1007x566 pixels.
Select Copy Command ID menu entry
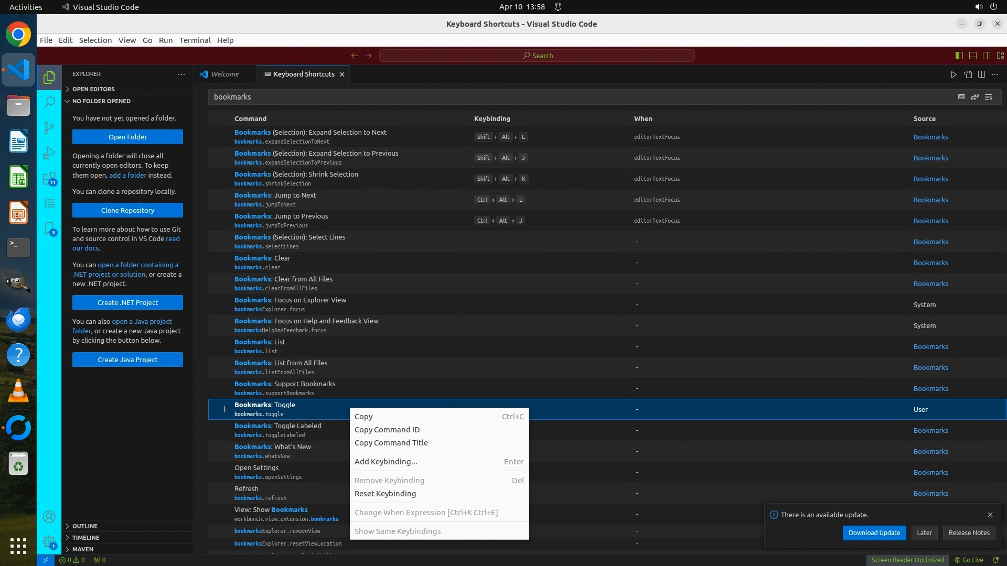387,430
